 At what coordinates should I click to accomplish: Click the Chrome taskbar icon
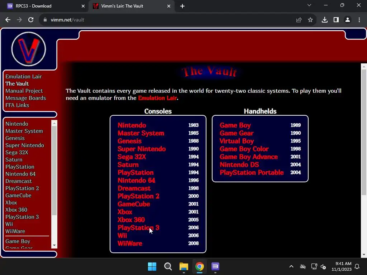coord(199,266)
